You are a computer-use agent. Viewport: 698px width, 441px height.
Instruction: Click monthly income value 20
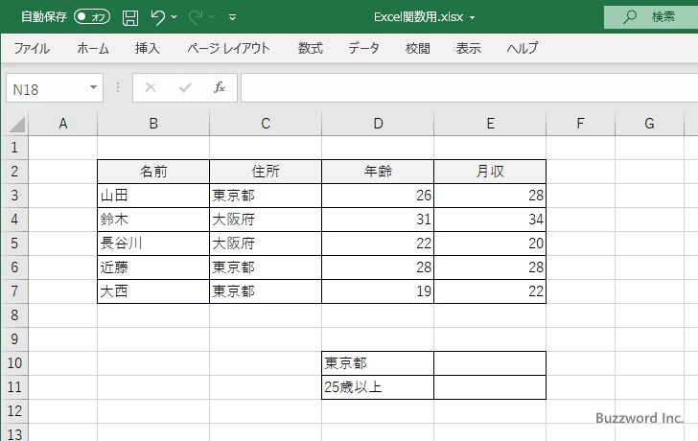[490, 244]
